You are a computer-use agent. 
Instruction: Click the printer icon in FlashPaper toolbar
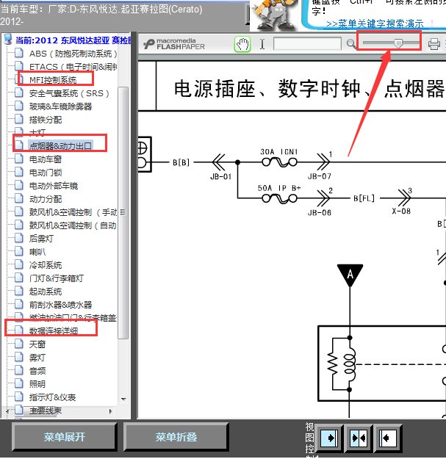434,44
